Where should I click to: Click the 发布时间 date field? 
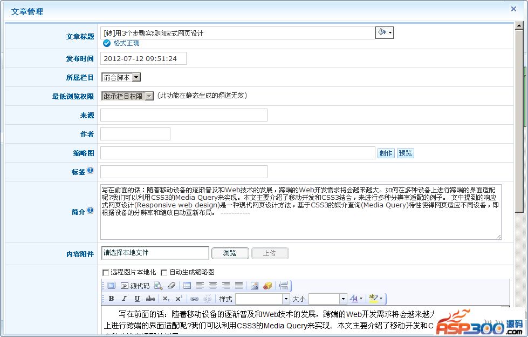143,58
